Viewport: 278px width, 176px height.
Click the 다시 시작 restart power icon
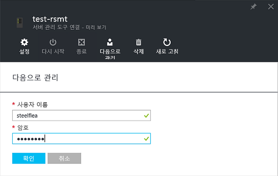pyautogui.click(x=53, y=42)
